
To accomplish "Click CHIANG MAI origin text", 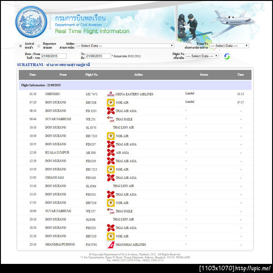I will click(x=55, y=177).
